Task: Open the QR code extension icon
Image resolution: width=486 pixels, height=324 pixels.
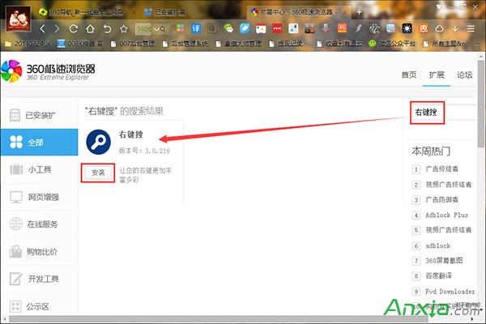Action: pyautogui.click(x=374, y=28)
